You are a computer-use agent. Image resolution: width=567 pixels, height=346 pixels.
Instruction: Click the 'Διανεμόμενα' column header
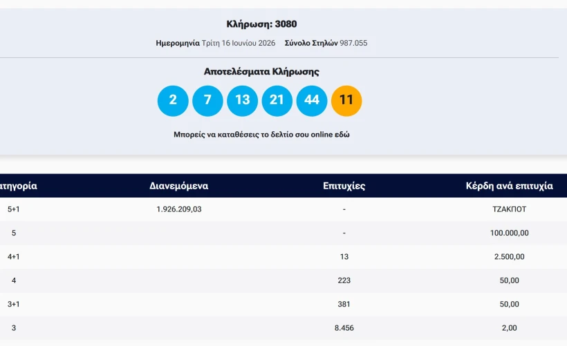pos(178,186)
